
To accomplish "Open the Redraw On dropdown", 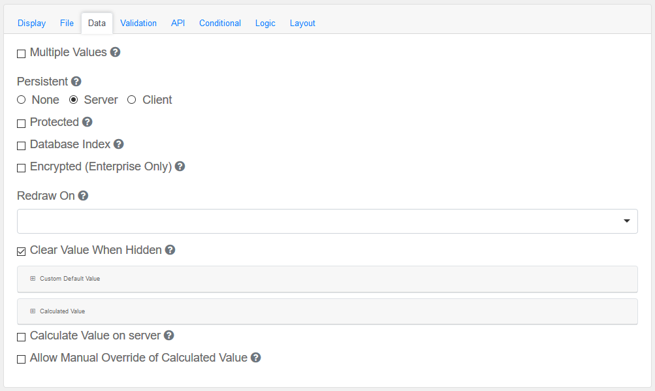I will tap(327, 221).
